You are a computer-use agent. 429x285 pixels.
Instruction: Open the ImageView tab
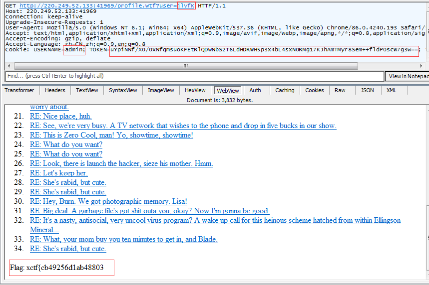click(161, 90)
